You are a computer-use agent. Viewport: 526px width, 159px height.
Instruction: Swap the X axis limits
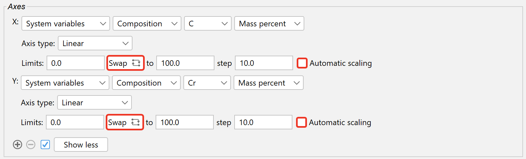coord(125,63)
